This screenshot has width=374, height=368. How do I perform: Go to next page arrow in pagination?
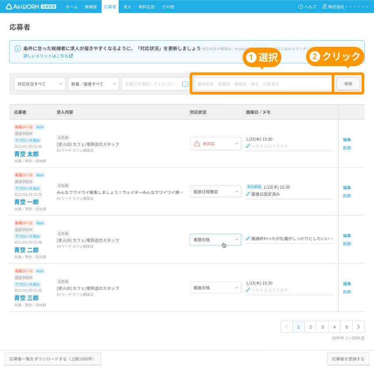point(358,326)
